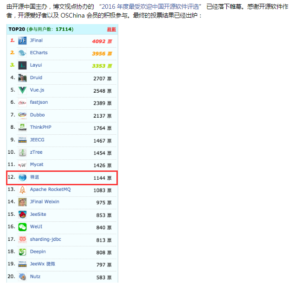295x283 pixels.
Task: Click the TOP20 header title text
Action: [x=17, y=29]
